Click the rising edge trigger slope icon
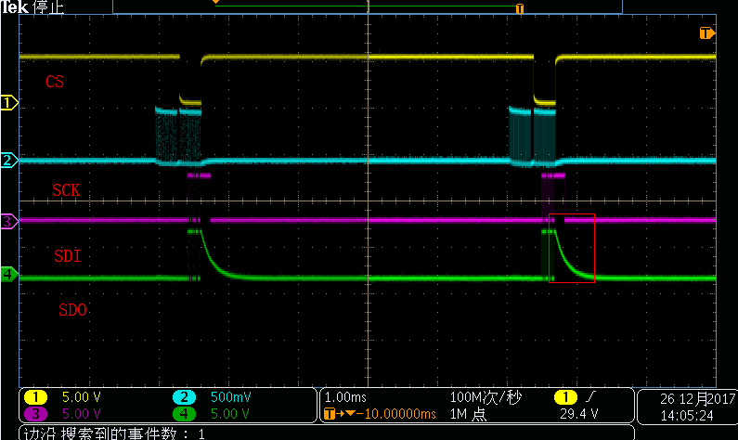This screenshot has width=738, height=440. [590, 397]
